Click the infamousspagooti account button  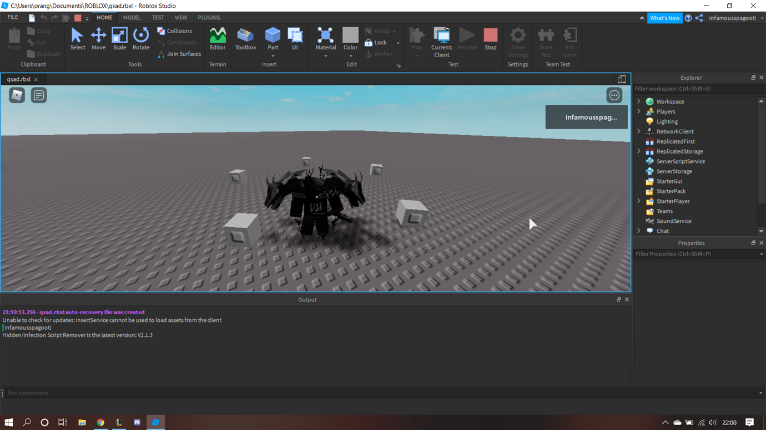click(732, 17)
